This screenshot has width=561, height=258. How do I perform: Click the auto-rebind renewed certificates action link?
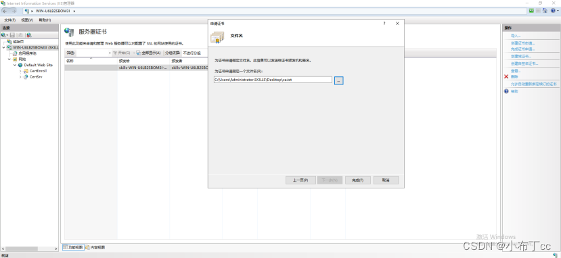click(x=533, y=84)
